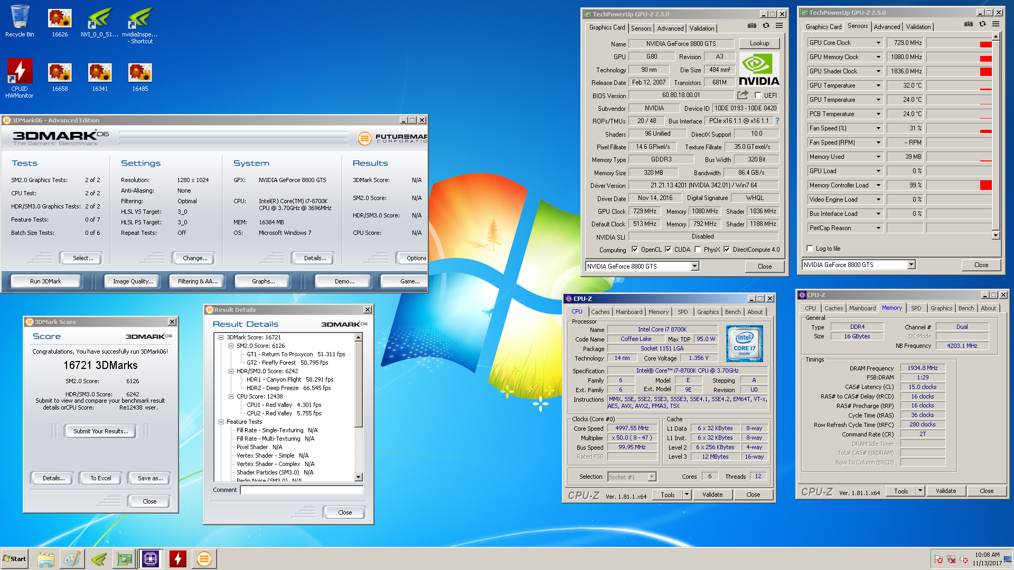The width and height of the screenshot is (1014, 570).
Task: Toggle the DirectCompute 4.0 checkbox
Action: (727, 250)
